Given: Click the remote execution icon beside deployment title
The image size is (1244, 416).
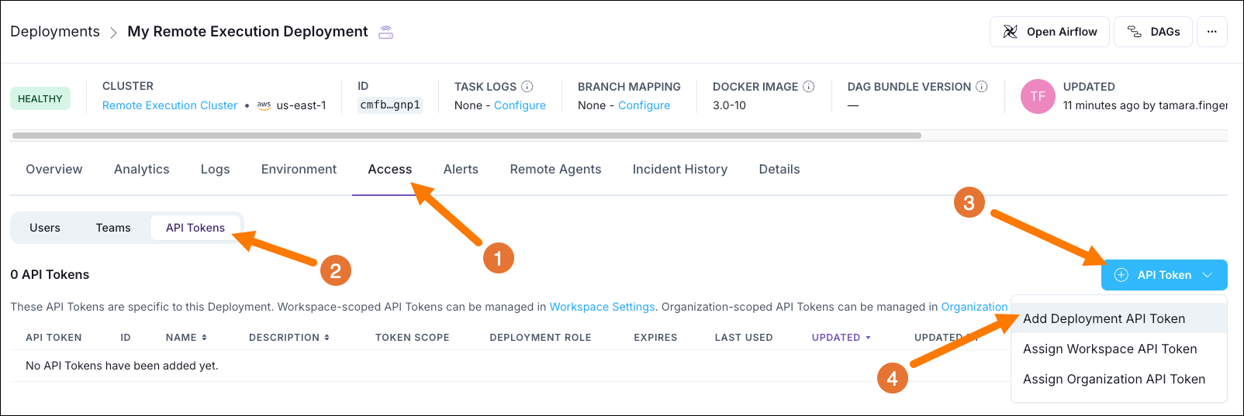Looking at the screenshot, I should pos(385,32).
